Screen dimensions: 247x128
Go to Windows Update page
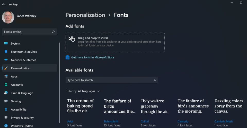point(29,126)
